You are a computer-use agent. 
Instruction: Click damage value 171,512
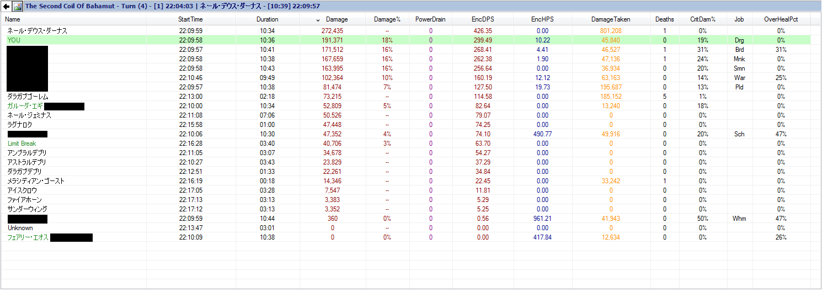coord(332,50)
